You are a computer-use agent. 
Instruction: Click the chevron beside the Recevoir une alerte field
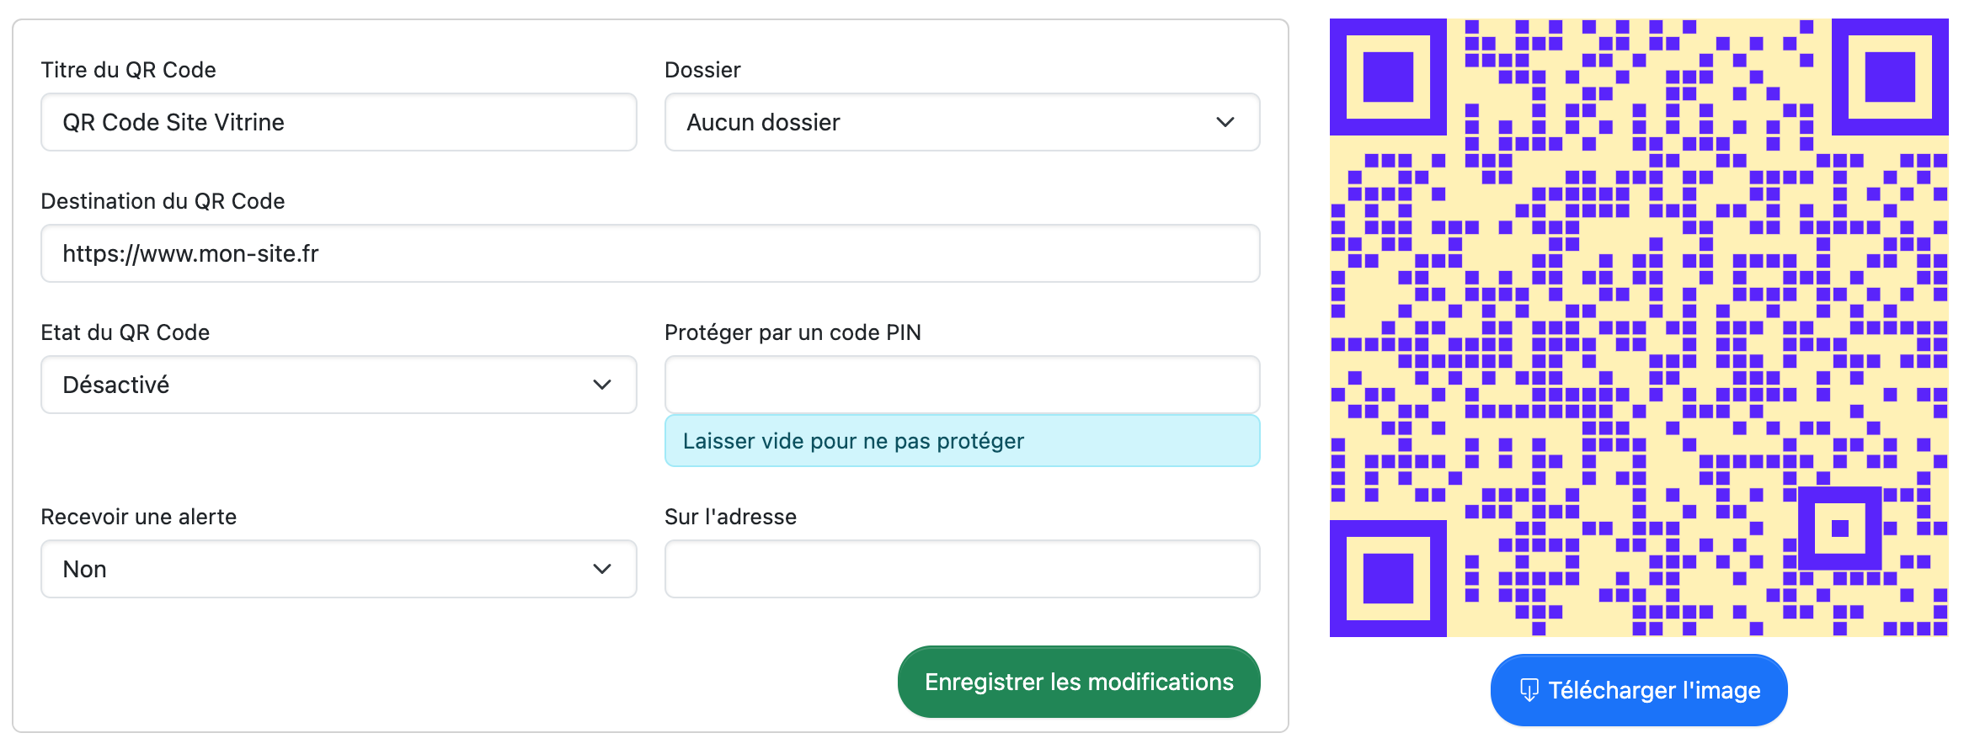(601, 569)
